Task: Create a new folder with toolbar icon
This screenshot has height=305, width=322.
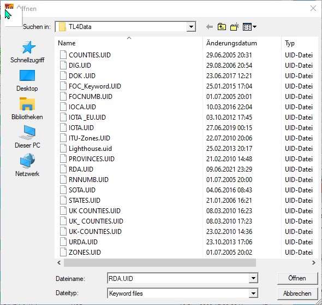Action: click(235, 27)
